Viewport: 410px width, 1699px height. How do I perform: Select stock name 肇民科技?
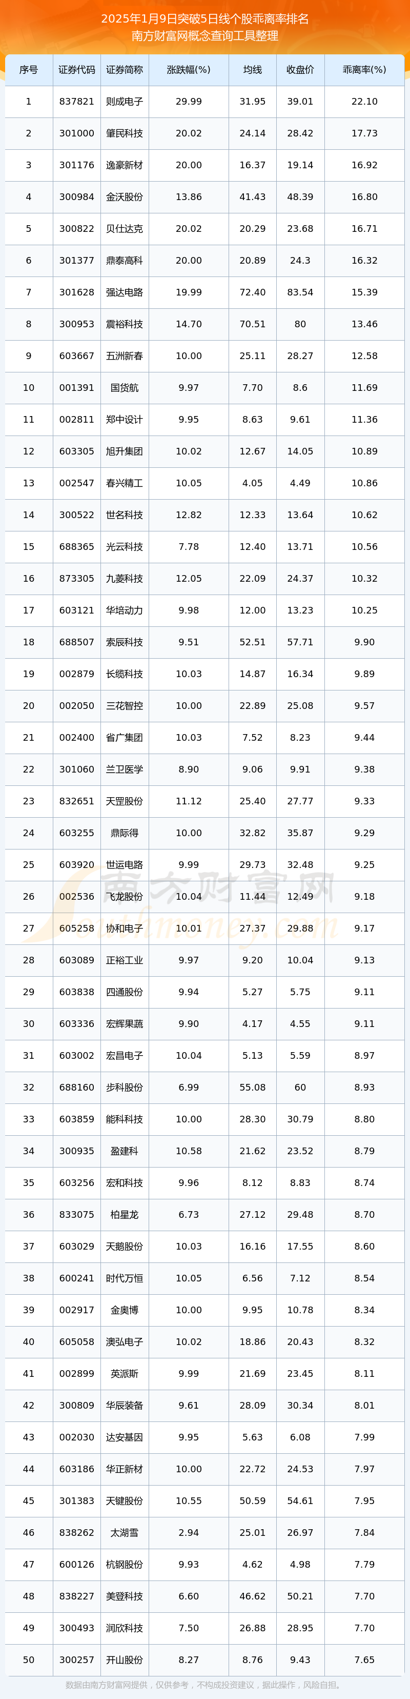pos(125,133)
